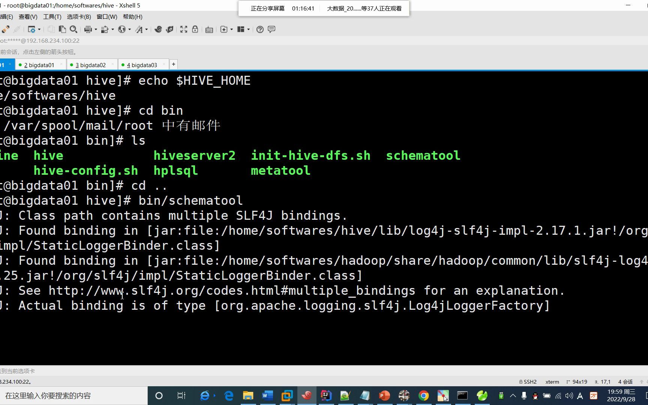Expand the layout dropdown arrow

tap(248, 29)
